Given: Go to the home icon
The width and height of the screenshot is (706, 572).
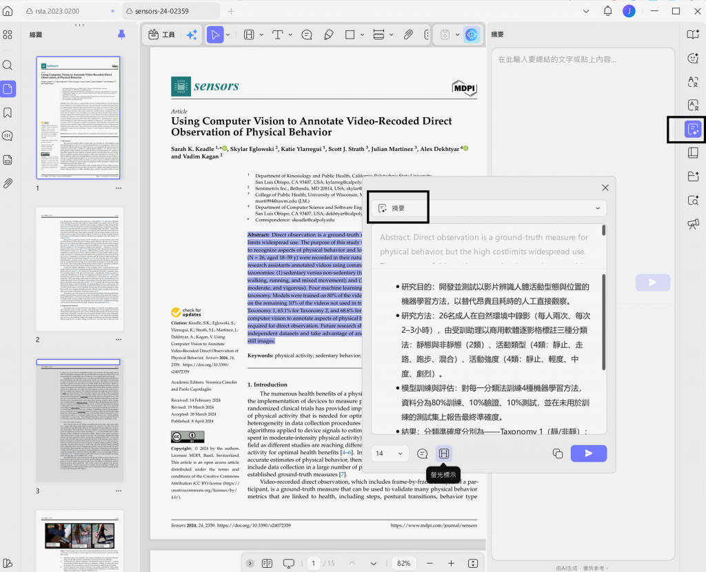Looking at the screenshot, I should pyautogui.click(x=8, y=11).
